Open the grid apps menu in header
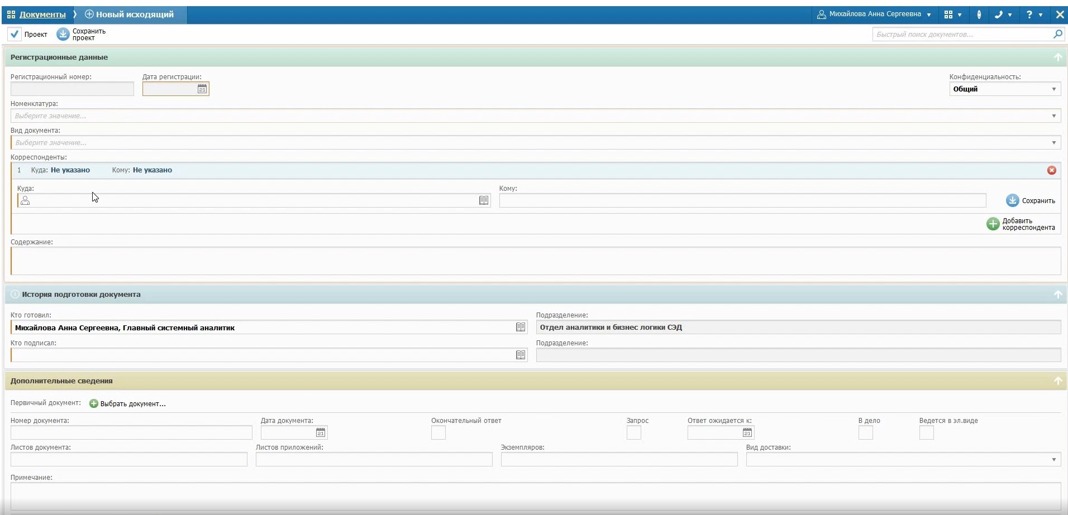Viewport: 1068px width, 515px height. click(952, 15)
